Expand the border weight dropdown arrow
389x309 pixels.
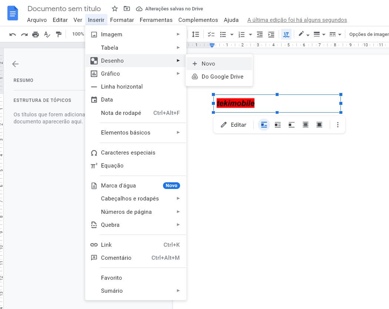(323, 35)
